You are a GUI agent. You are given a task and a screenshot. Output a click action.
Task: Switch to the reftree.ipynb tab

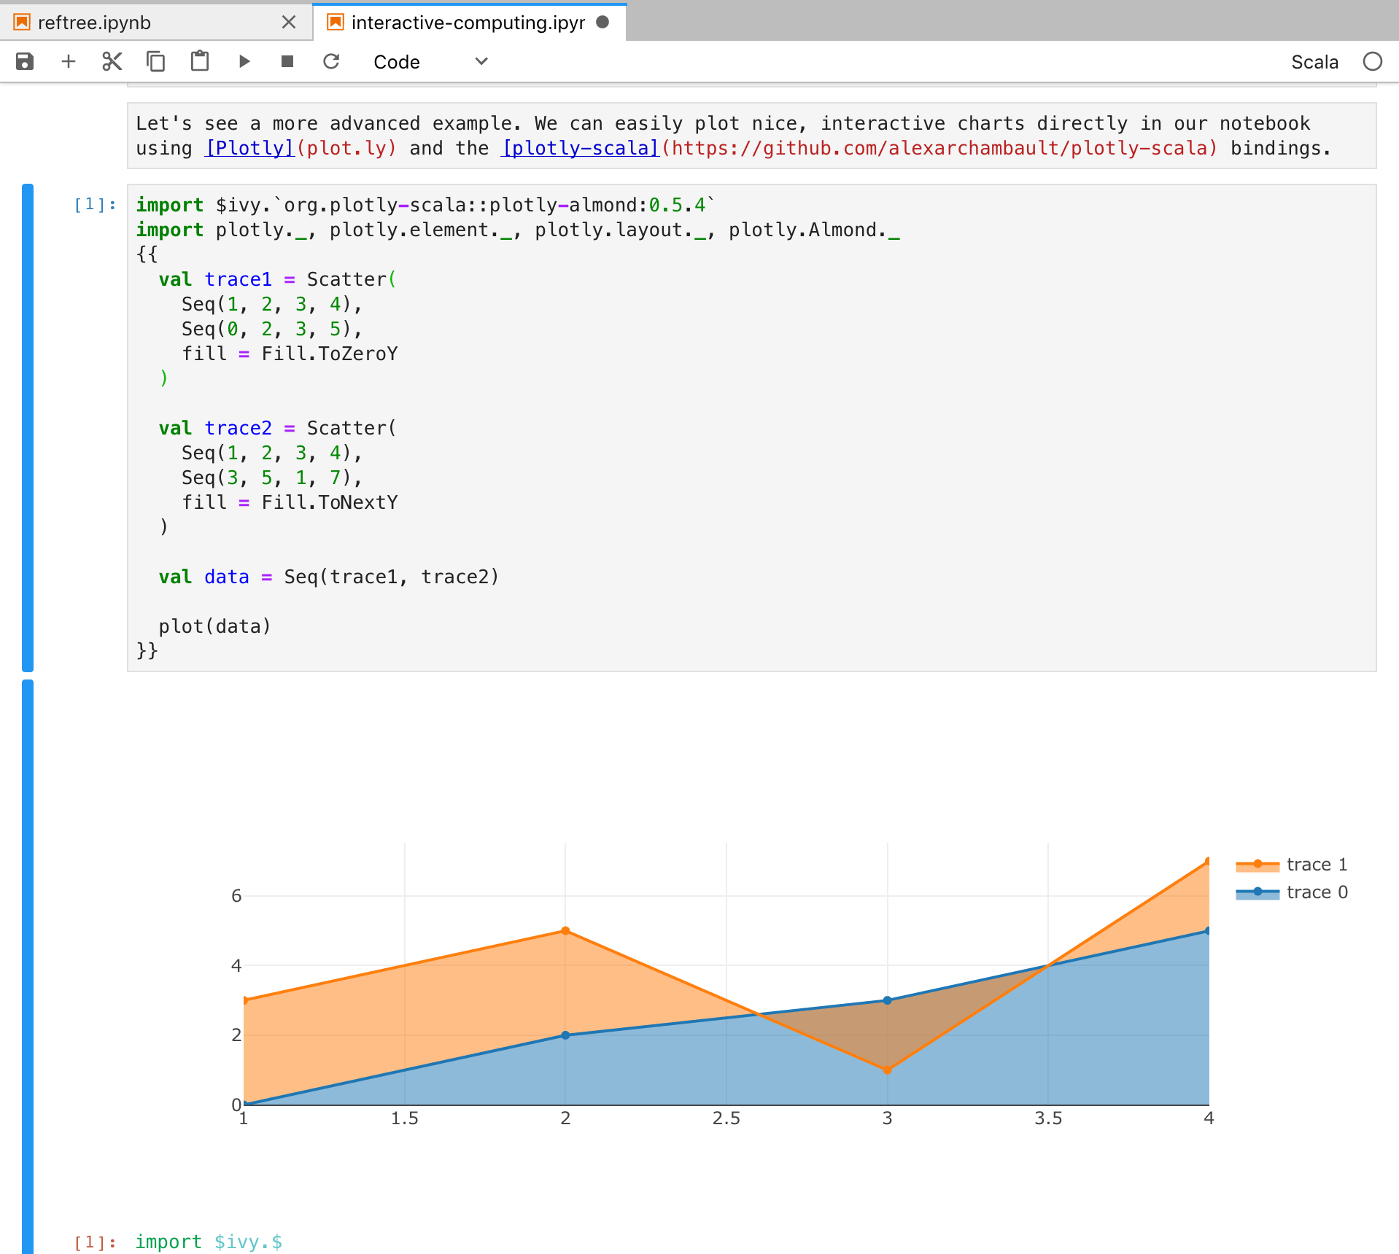coord(95,22)
